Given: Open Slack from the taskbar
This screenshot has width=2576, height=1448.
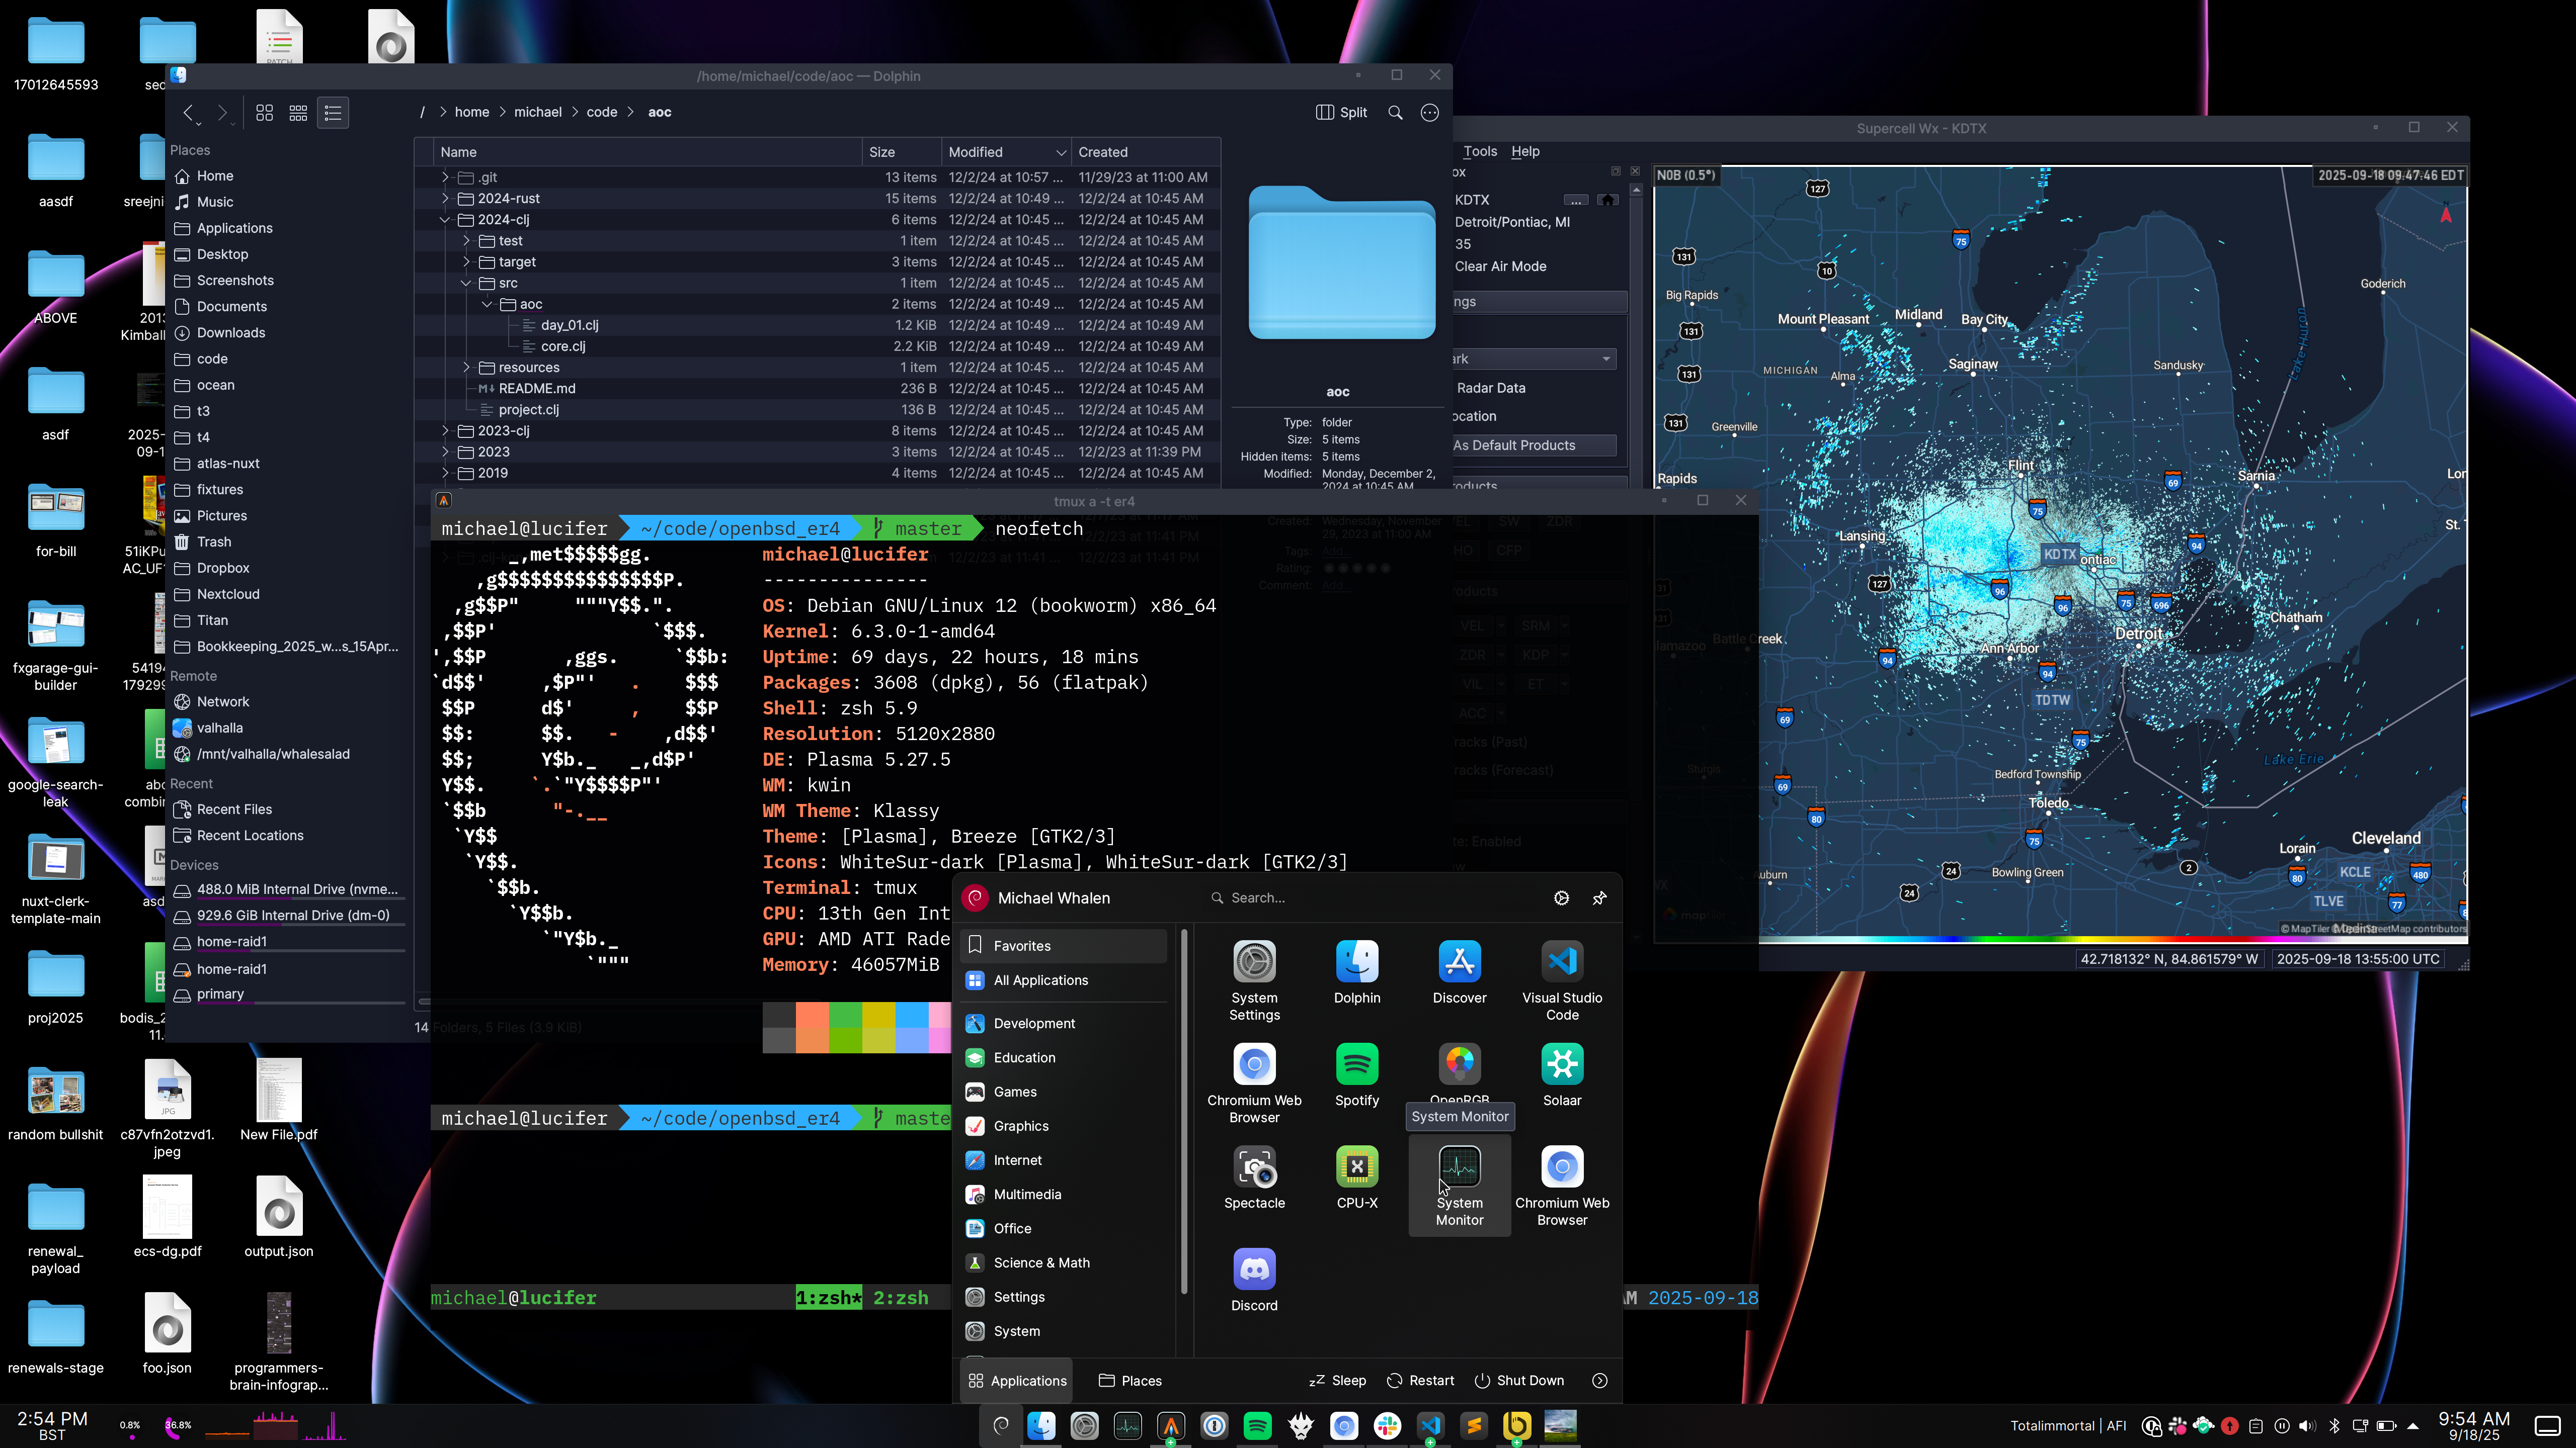Looking at the screenshot, I should click(x=1387, y=1426).
